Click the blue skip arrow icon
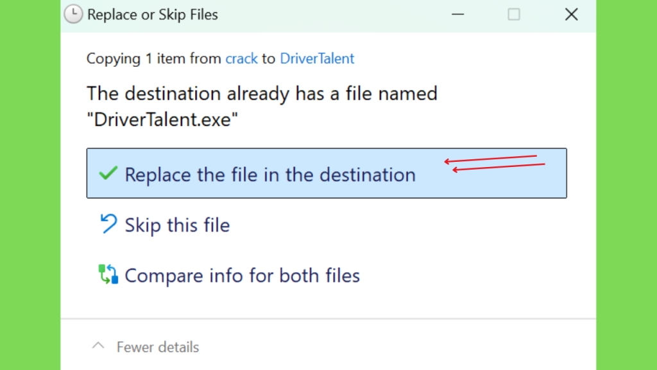657x370 pixels. (x=108, y=223)
